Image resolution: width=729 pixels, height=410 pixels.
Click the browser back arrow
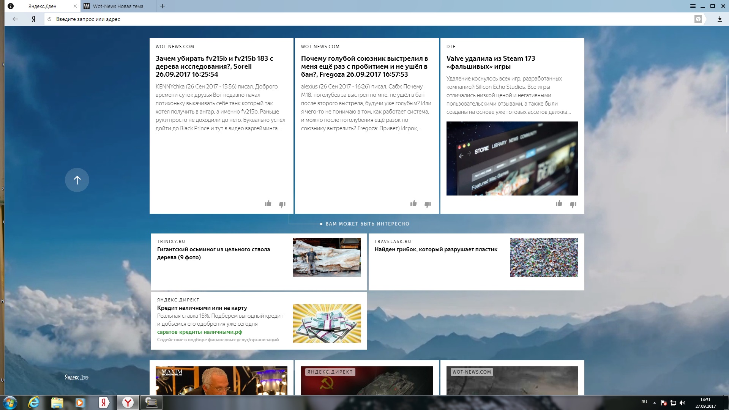click(x=15, y=19)
